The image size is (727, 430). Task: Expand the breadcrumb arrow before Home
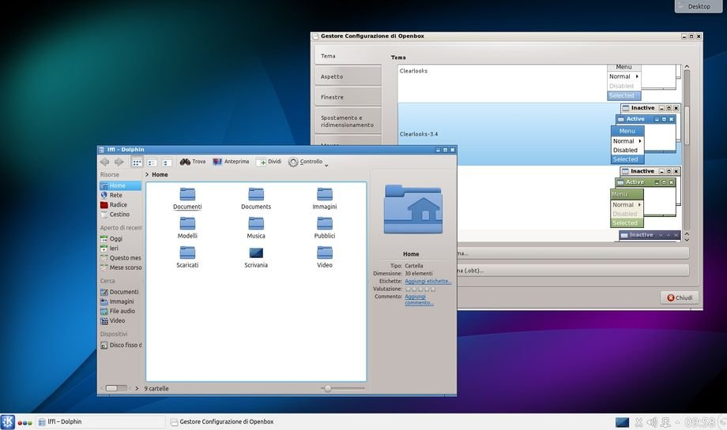click(x=148, y=175)
